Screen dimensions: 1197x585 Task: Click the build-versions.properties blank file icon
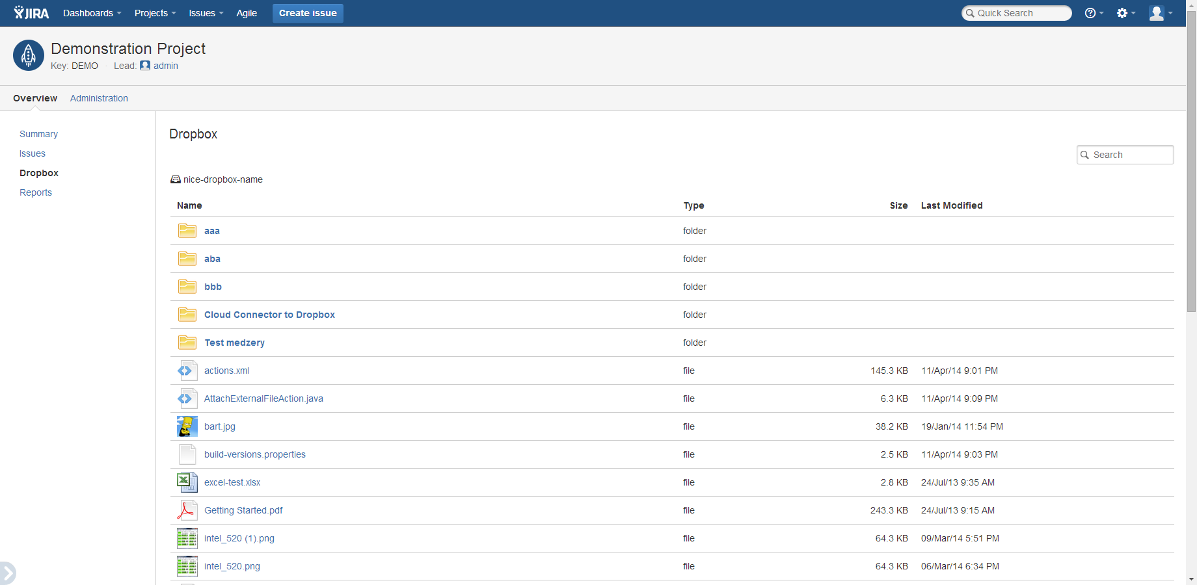tap(187, 454)
